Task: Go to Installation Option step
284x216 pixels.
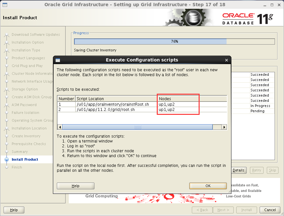Action: pos(28,42)
